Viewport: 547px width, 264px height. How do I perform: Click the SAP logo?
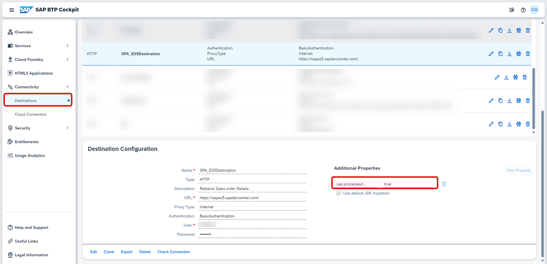(27, 10)
